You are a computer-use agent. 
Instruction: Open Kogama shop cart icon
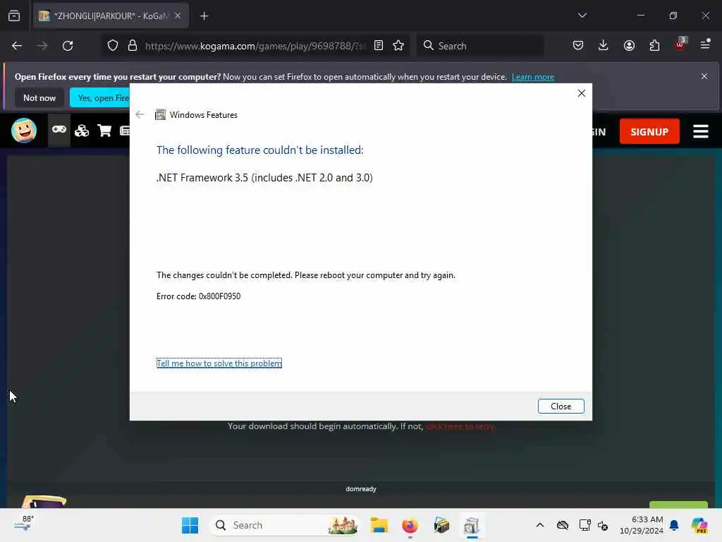[104, 131]
